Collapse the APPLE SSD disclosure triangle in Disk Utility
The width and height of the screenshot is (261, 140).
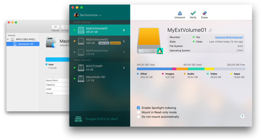click(x=8, y=39)
